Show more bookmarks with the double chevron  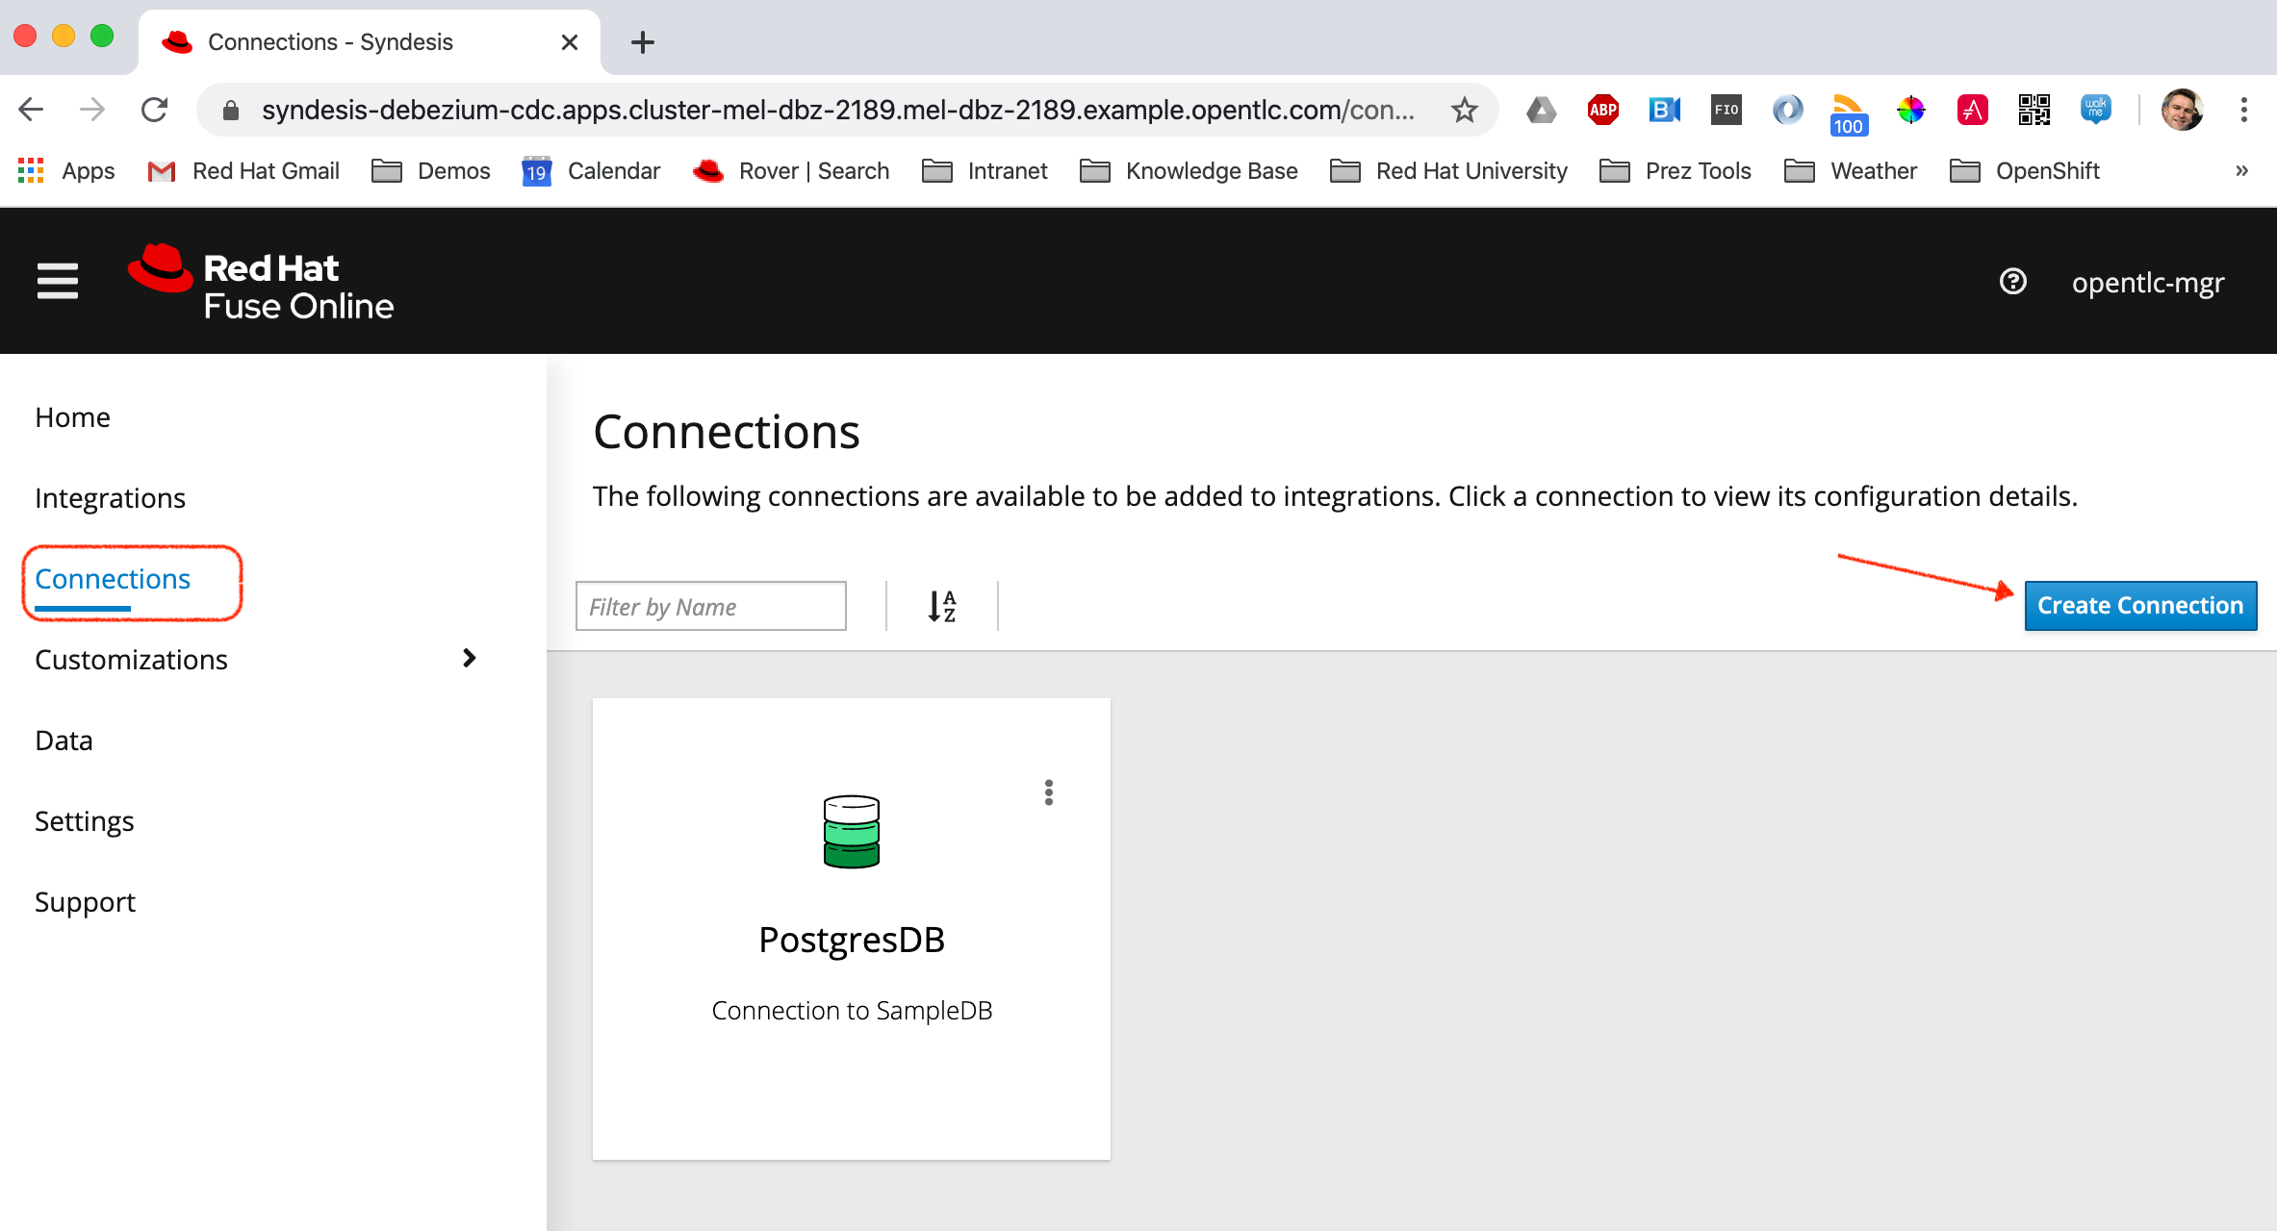2241,171
